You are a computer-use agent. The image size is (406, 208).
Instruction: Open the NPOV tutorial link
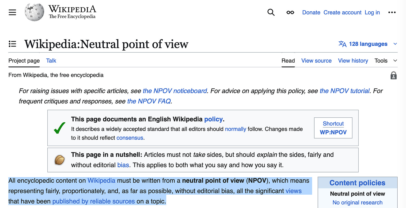(344, 91)
